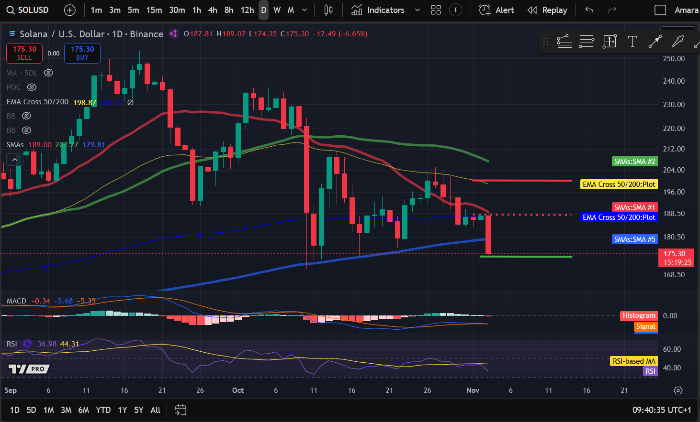This screenshot has height=422, width=700.
Task: Switch to the Weekly timeframe
Action: [x=277, y=10]
